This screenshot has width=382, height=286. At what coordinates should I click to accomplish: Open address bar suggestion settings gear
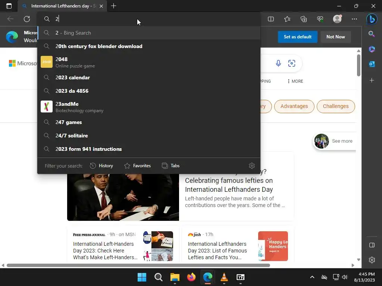point(252,166)
